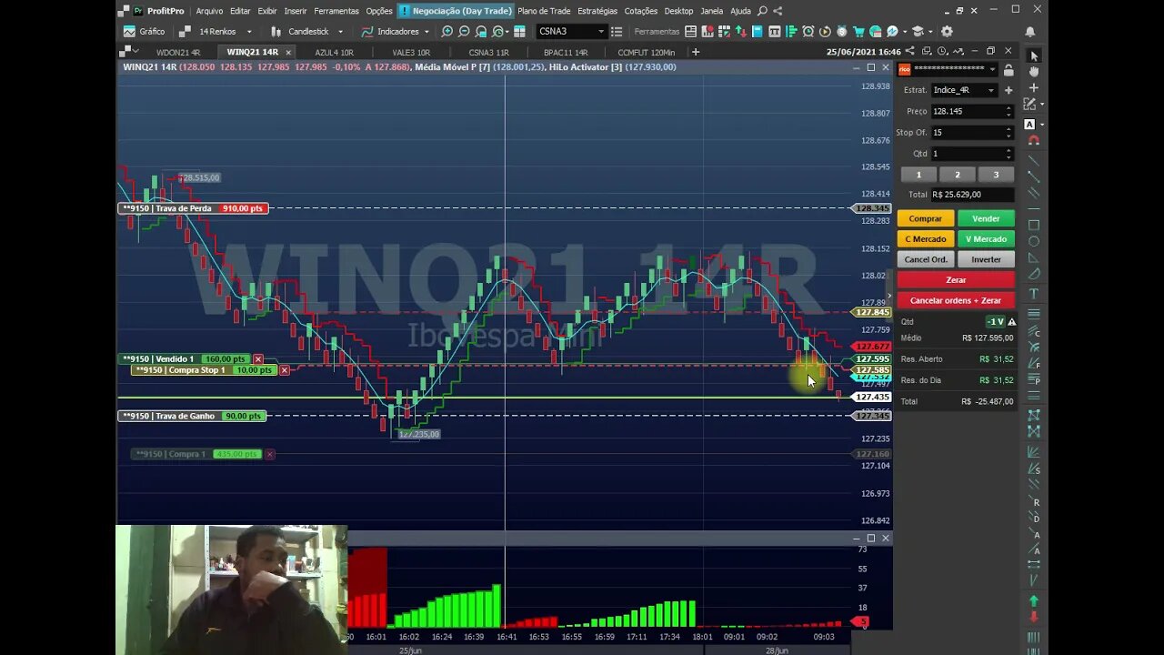The width and height of the screenshot is (1164, 655).
Task: Open the Arquivo menu
Action: (209, 11)
